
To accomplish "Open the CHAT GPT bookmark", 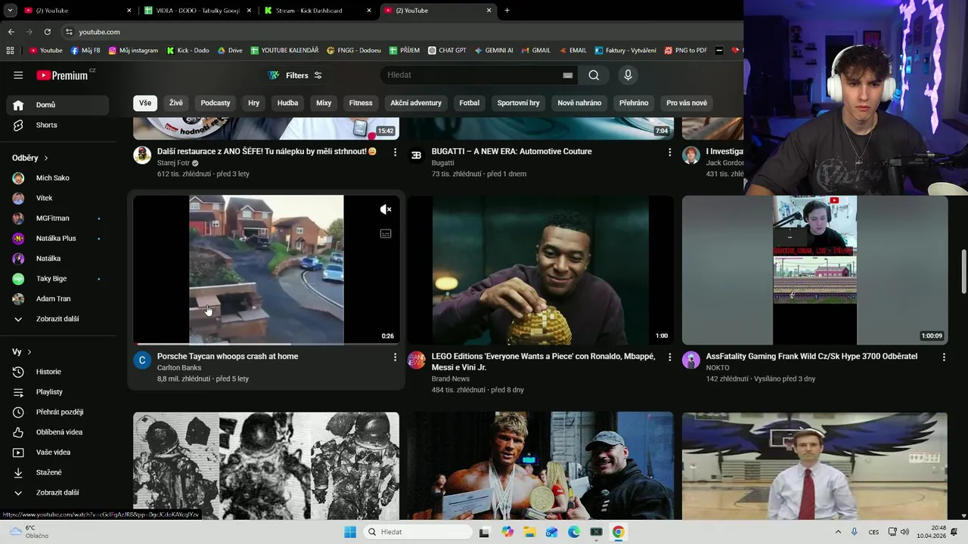I will pos(447,51).
